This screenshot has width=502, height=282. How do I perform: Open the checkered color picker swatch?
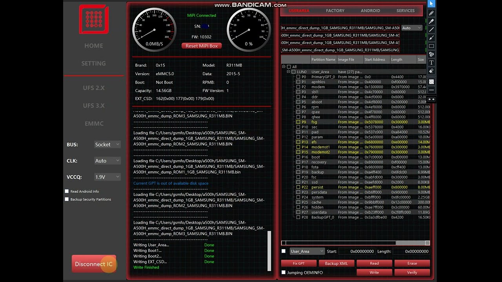tap(431, 82)
